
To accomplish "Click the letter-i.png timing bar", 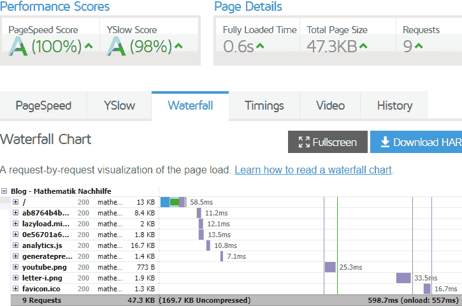I will tap(403, 278).
